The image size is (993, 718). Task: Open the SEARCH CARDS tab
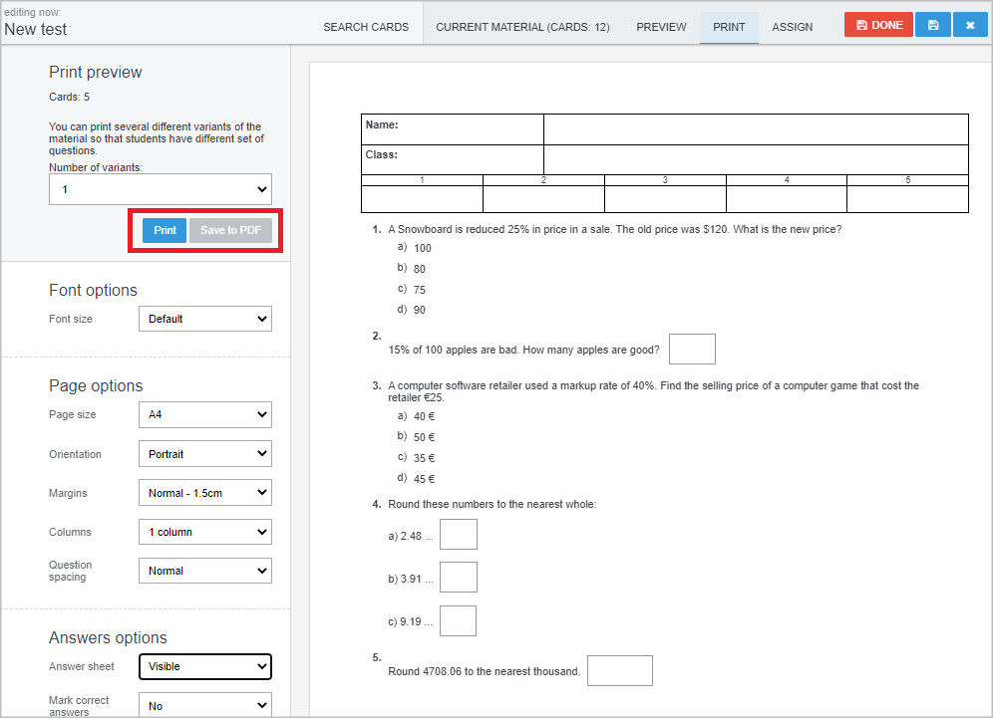point(366,27)
